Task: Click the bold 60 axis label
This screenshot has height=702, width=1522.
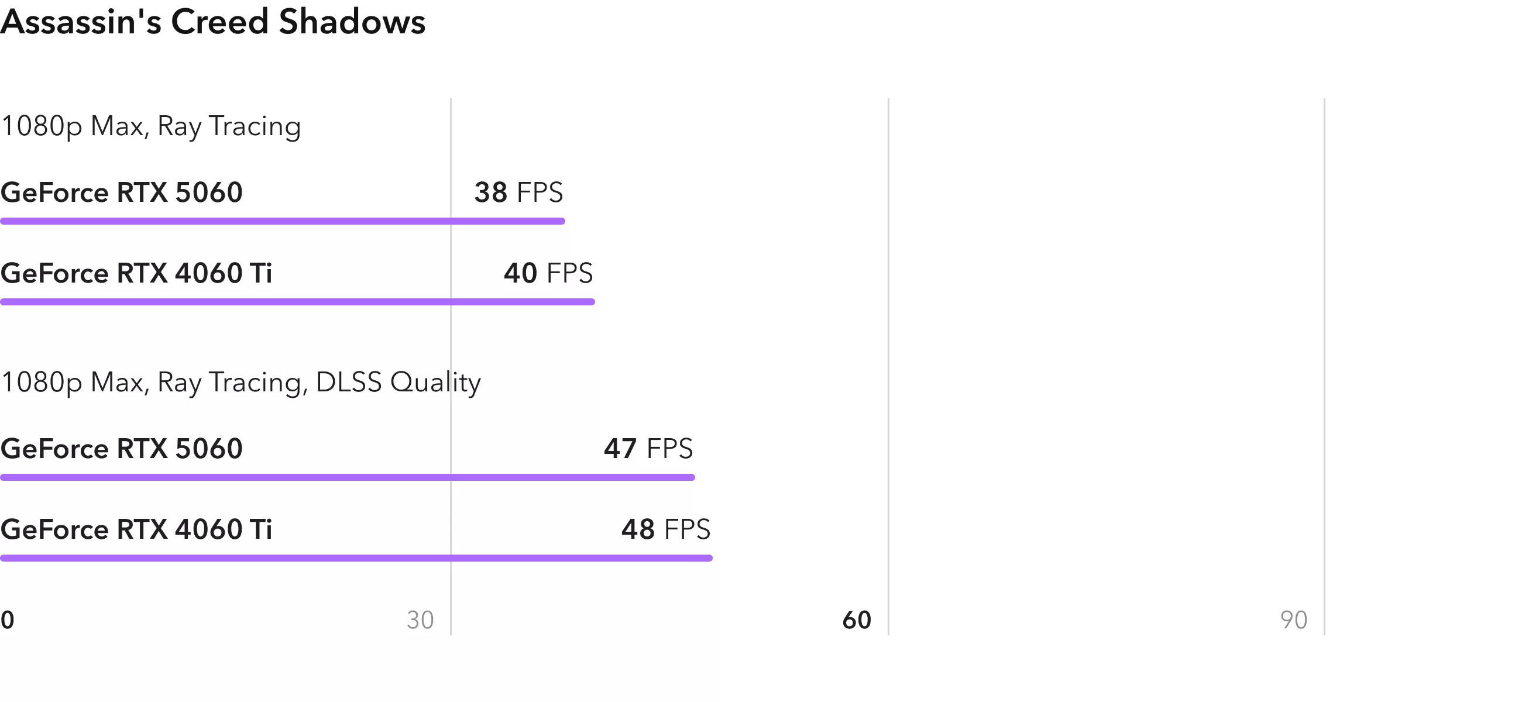Action: point(857,620)
